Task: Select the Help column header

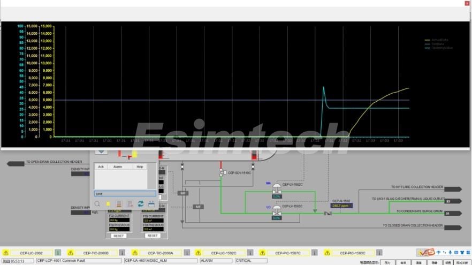Action: click(140, 166)
